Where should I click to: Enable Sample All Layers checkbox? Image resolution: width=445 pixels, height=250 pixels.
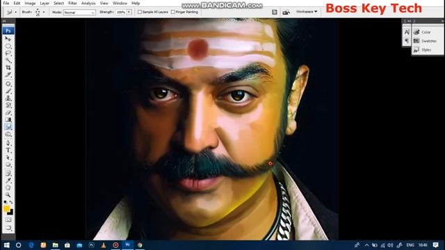(140, 12)
